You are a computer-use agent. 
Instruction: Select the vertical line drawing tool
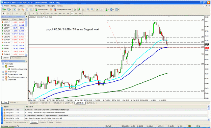coord(12,14)
